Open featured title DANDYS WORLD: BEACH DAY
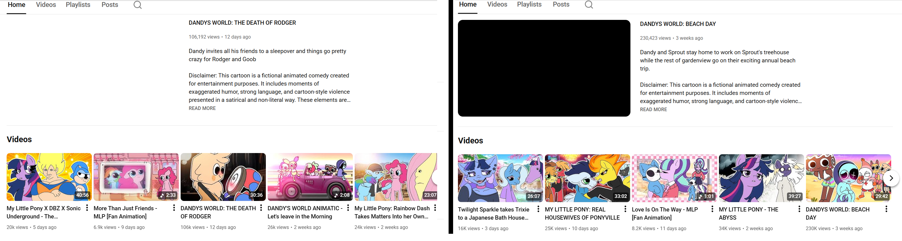Viewport: 902px width, 241px height. click(678, 24)
